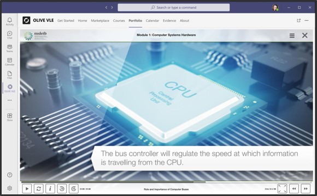This screenshot has width=317, height=196.
Task: Click the video progress bar
Action: pos(166,182)
